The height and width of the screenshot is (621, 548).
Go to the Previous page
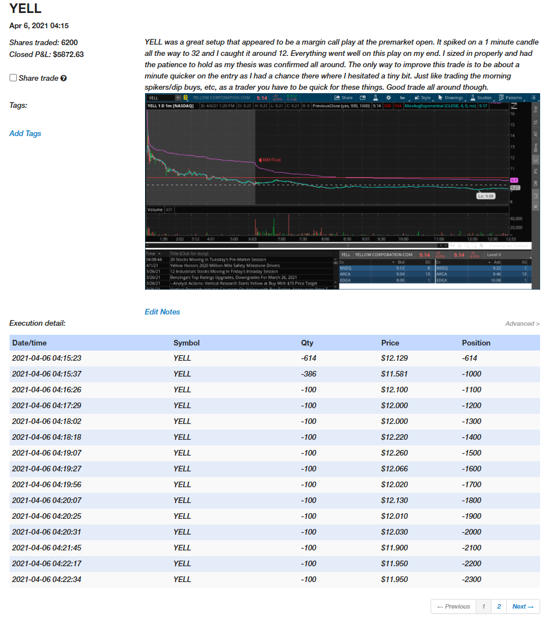(453, 606)
